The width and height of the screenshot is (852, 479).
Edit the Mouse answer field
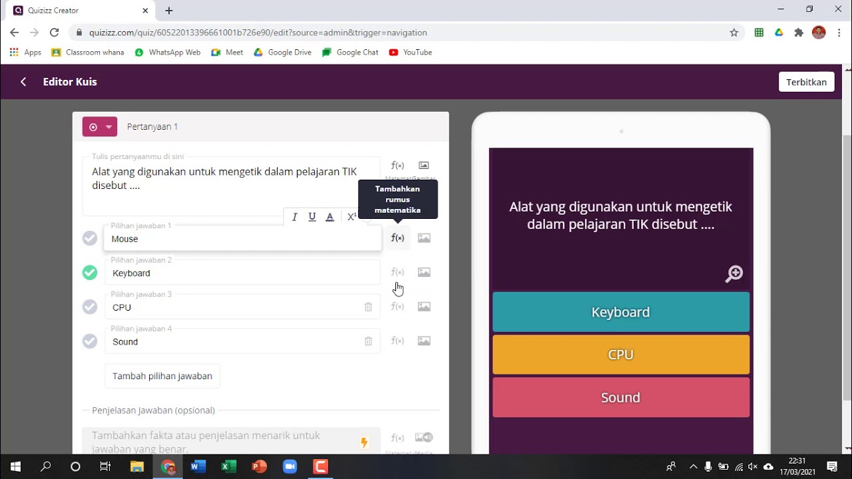pos(242,238)
